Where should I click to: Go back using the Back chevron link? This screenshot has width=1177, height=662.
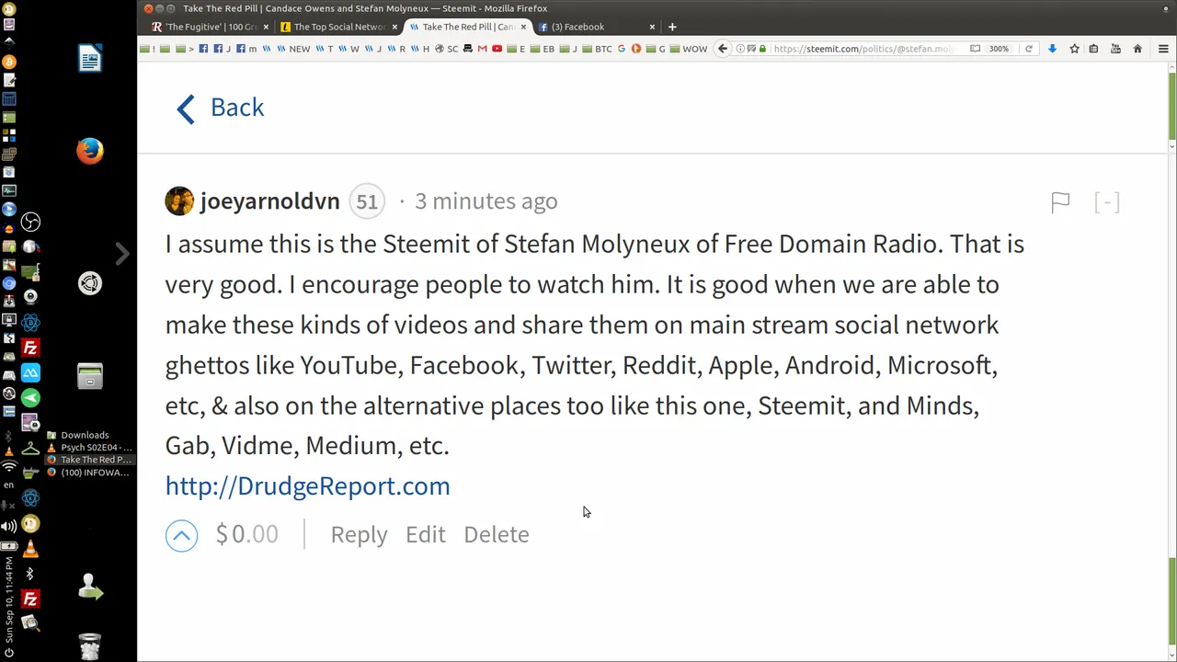coord(220,108)
